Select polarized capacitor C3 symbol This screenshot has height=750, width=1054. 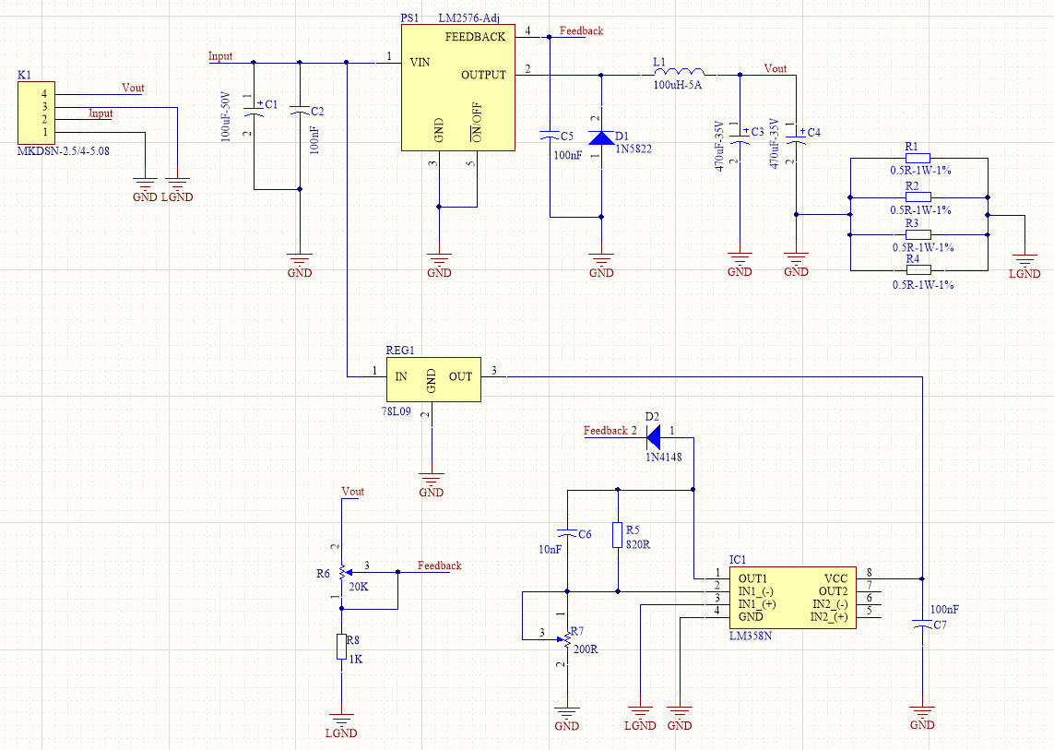pyautogui.click(x=740, y=136)
